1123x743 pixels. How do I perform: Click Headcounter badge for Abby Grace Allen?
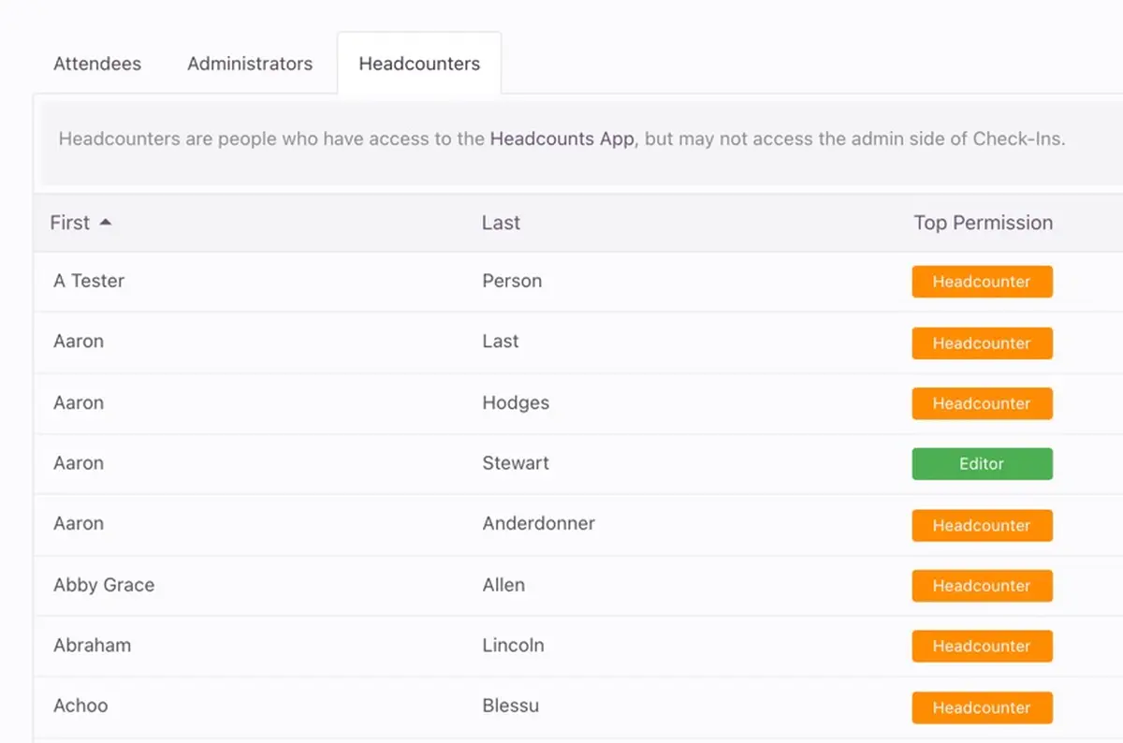tap(983, 586)
